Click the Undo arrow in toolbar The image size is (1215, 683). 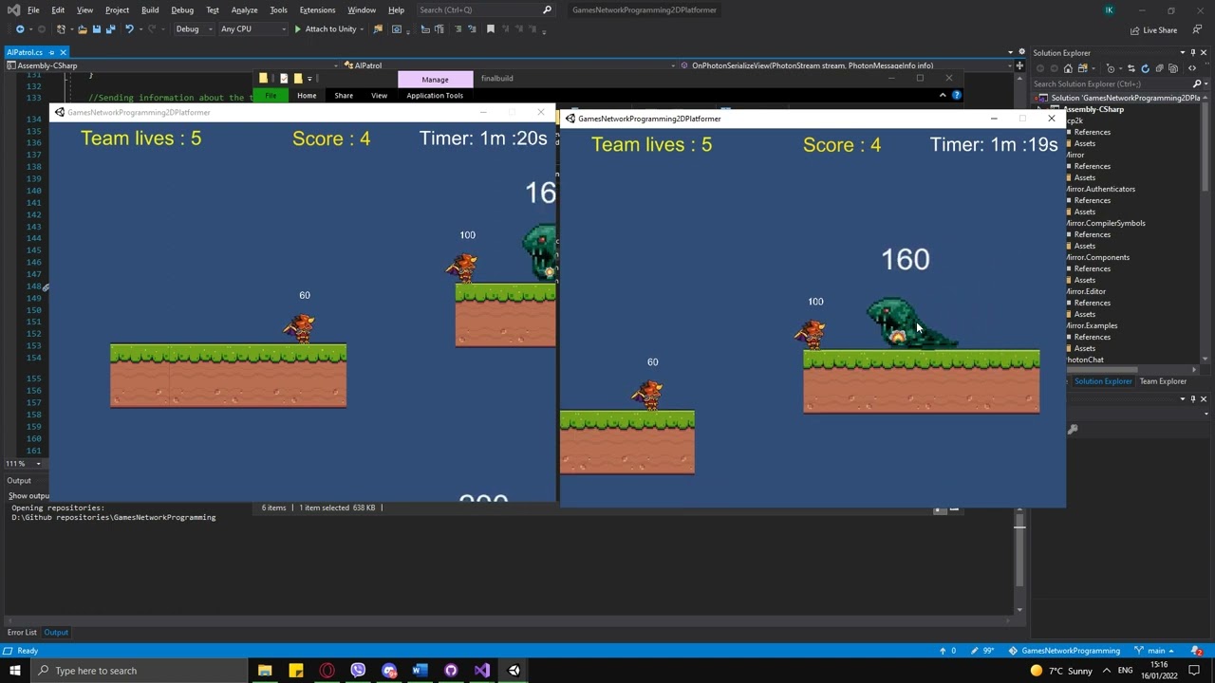click(129, 29)
